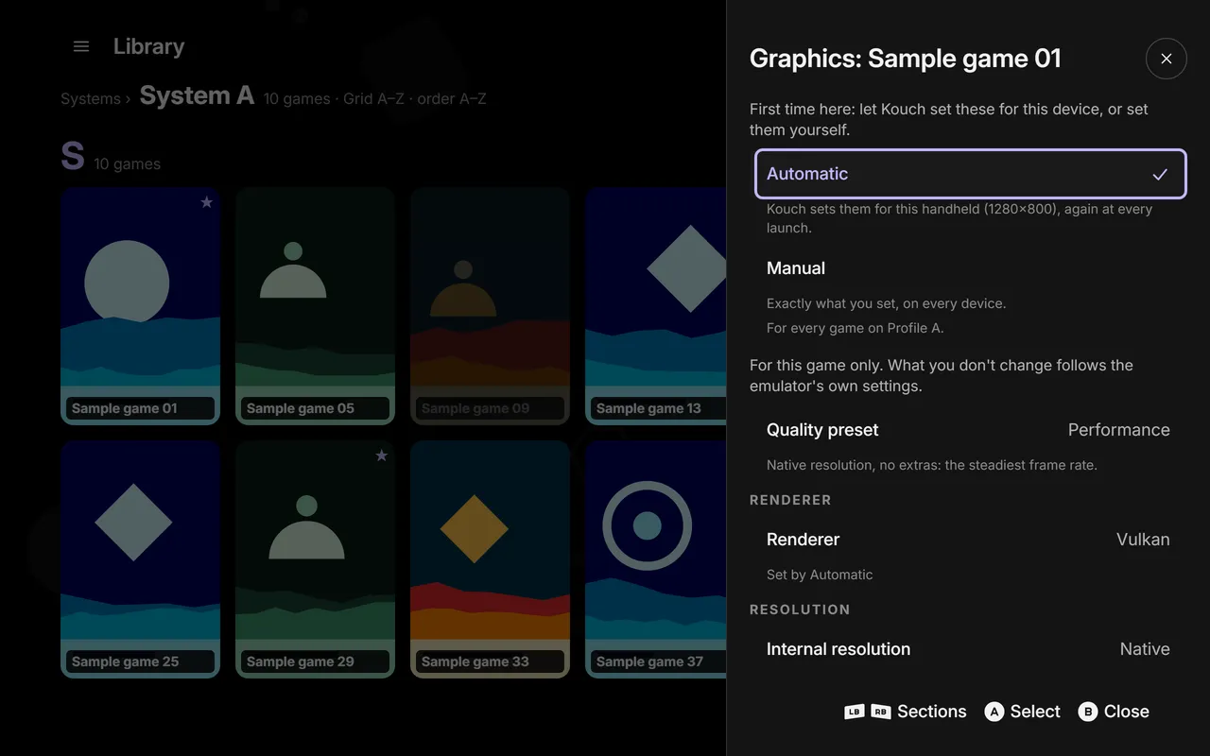Click the favorite star on Sample game 01

[207, 202]
